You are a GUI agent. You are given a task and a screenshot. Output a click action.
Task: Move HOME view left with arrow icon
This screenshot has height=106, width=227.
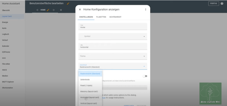tap(38, 10)
